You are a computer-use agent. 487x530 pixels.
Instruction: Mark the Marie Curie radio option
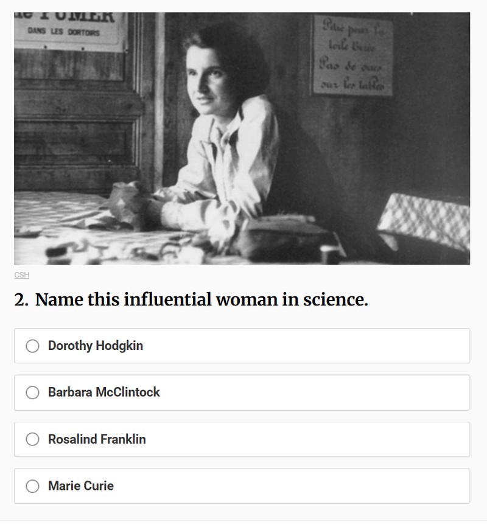click(x=32, y=486)
